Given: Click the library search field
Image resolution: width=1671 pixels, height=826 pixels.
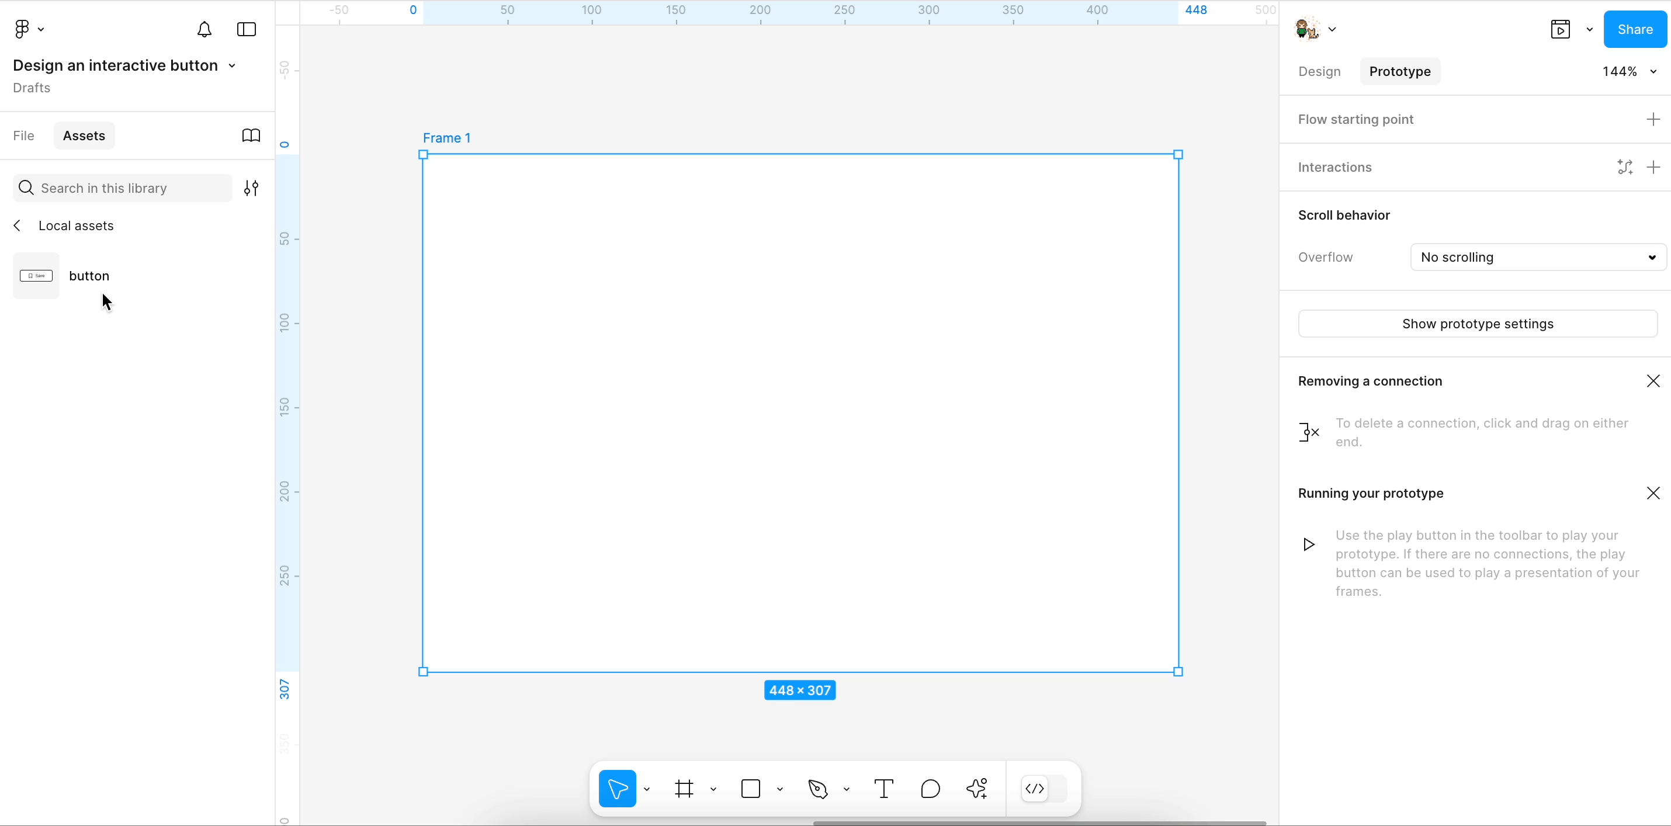Looking at the screenshot, I should (123, 188).
